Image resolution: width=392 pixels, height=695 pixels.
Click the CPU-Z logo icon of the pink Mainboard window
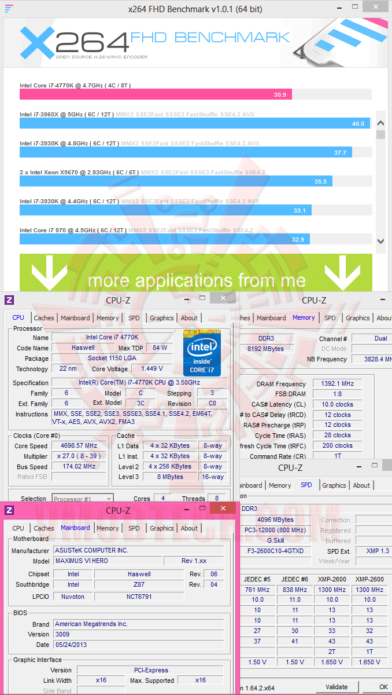(x=9, y=510)
